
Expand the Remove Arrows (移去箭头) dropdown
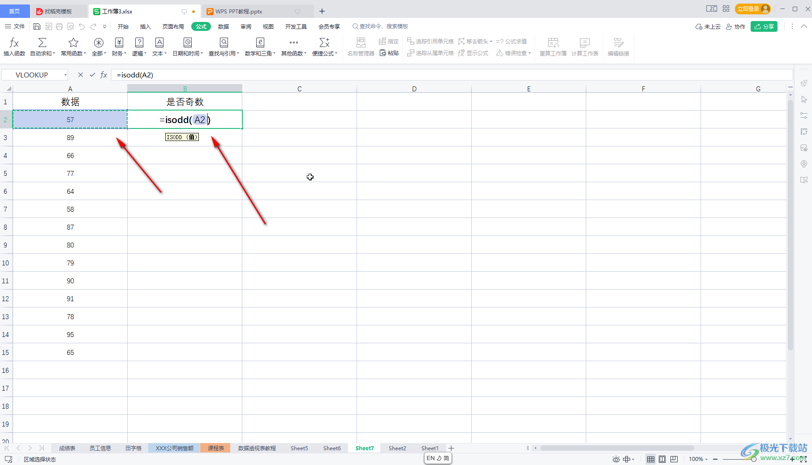point(491,41)
